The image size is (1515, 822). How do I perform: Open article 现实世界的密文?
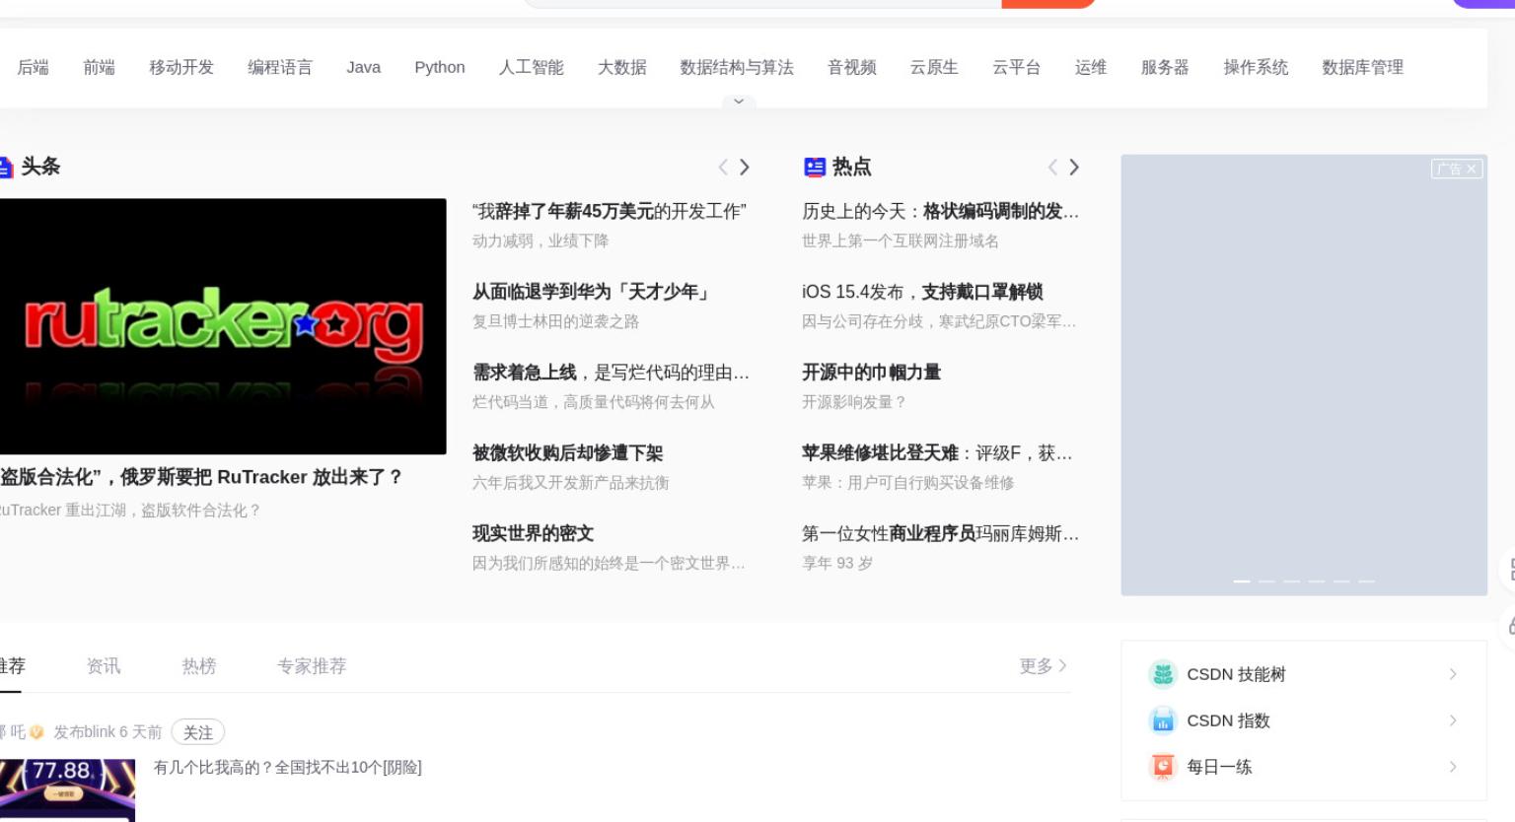click(x=533, y=533)
